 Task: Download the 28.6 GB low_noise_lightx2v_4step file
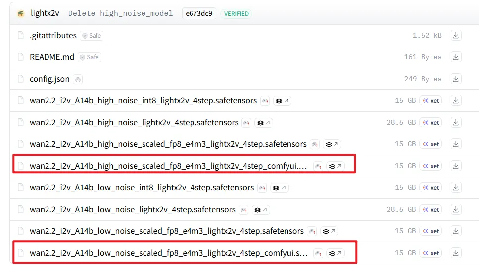(x=456, y=210)
